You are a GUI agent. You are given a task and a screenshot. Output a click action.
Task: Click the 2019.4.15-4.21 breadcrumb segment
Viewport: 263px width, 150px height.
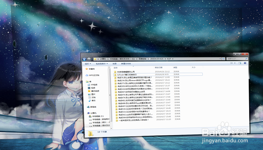157,59
